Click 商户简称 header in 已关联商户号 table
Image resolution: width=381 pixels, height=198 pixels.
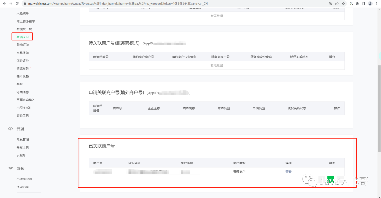[x=187, y=163]
